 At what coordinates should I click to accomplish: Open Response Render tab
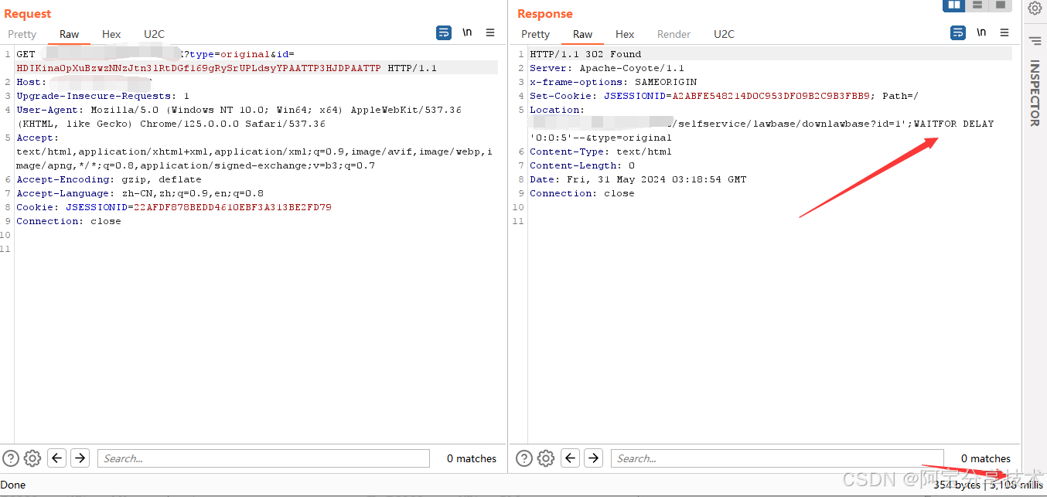(674, 34)
